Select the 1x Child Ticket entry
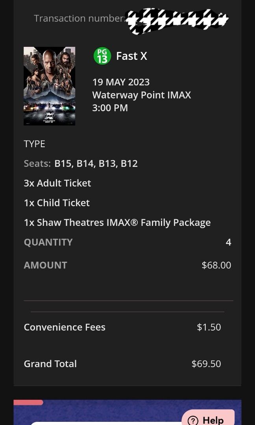 56,203
